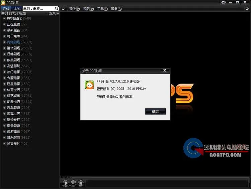The width and height of the screenshot is (251, 189).
Task: Click PPS mascot icon in About dialog
Action: click(x=89, y=85)
